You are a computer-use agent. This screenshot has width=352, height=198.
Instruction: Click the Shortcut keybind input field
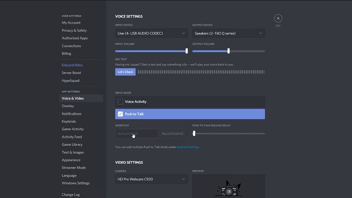(136, 134)
